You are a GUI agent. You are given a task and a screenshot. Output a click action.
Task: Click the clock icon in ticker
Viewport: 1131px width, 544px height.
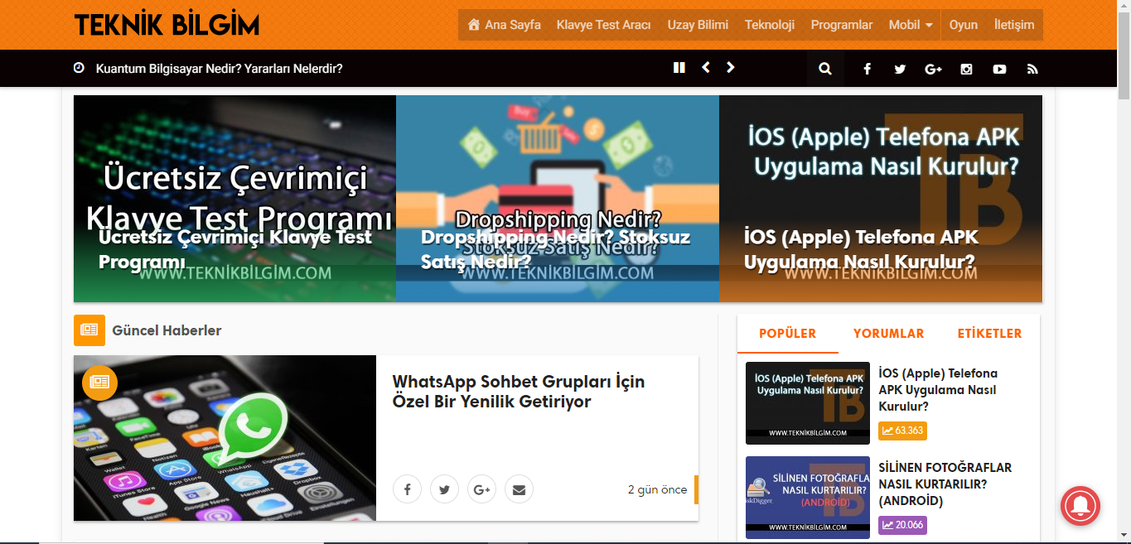(x=80, y=68)
